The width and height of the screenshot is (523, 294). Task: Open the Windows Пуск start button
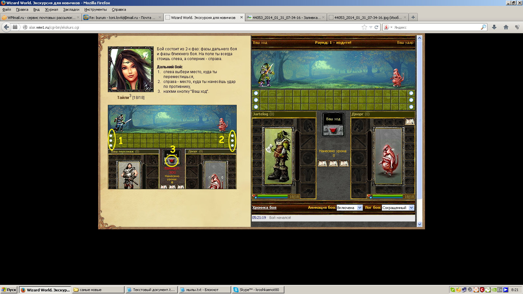[x=9, y=290]
